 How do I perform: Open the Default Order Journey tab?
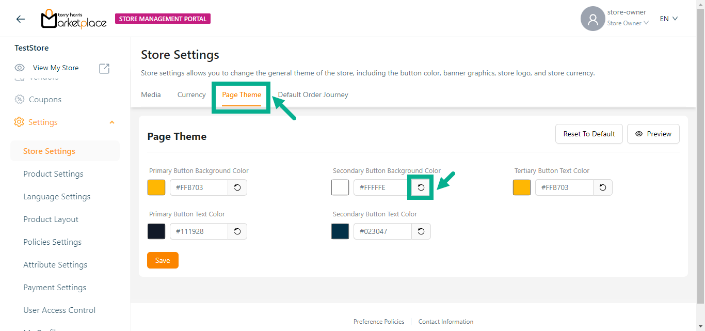point(313,95)
